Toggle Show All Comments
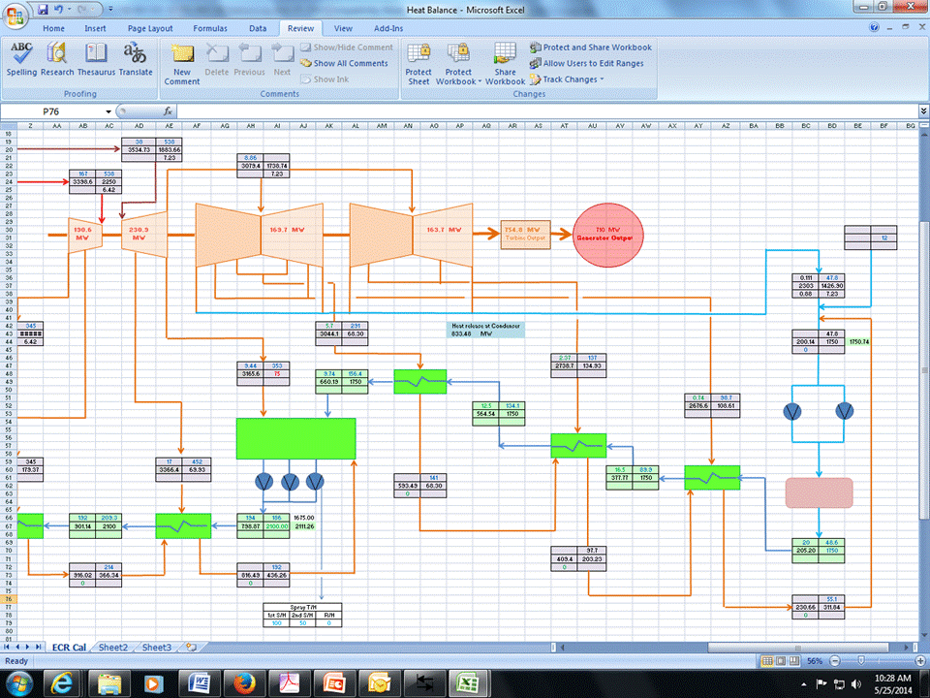This screenshot has height=698, width=930. click(344, 63)
